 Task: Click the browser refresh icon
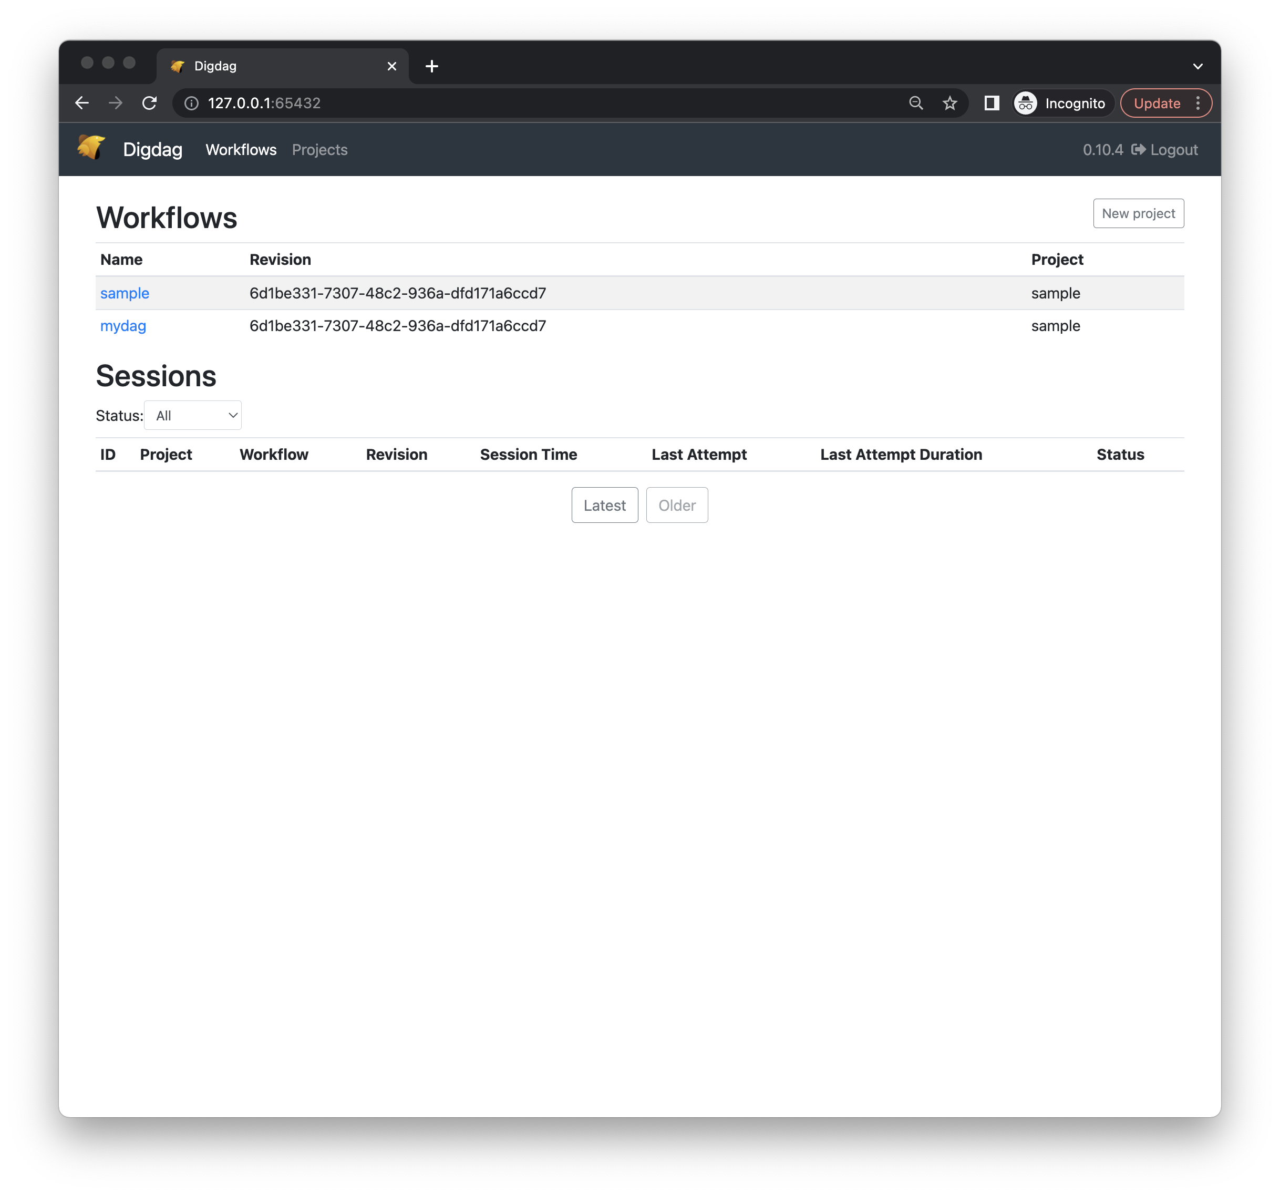click(151, 102)
